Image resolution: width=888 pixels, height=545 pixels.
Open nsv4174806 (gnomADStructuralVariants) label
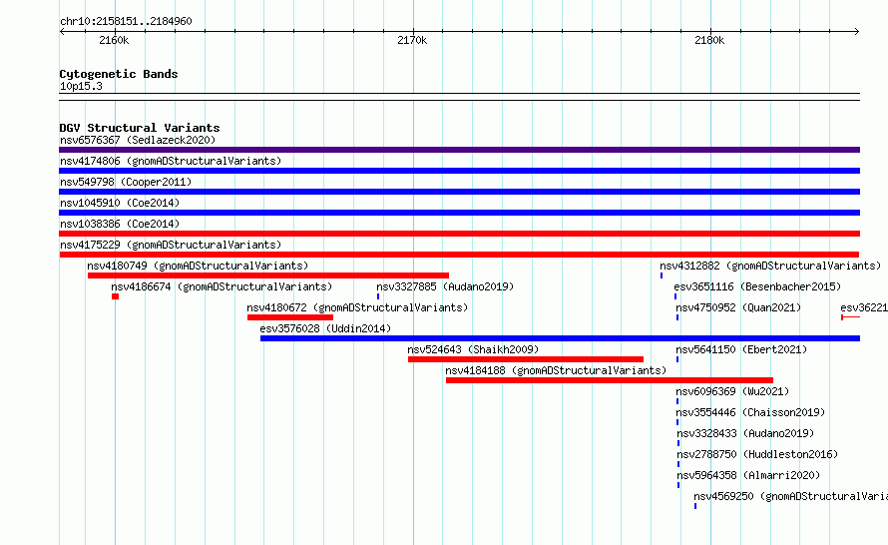(171, 161)
